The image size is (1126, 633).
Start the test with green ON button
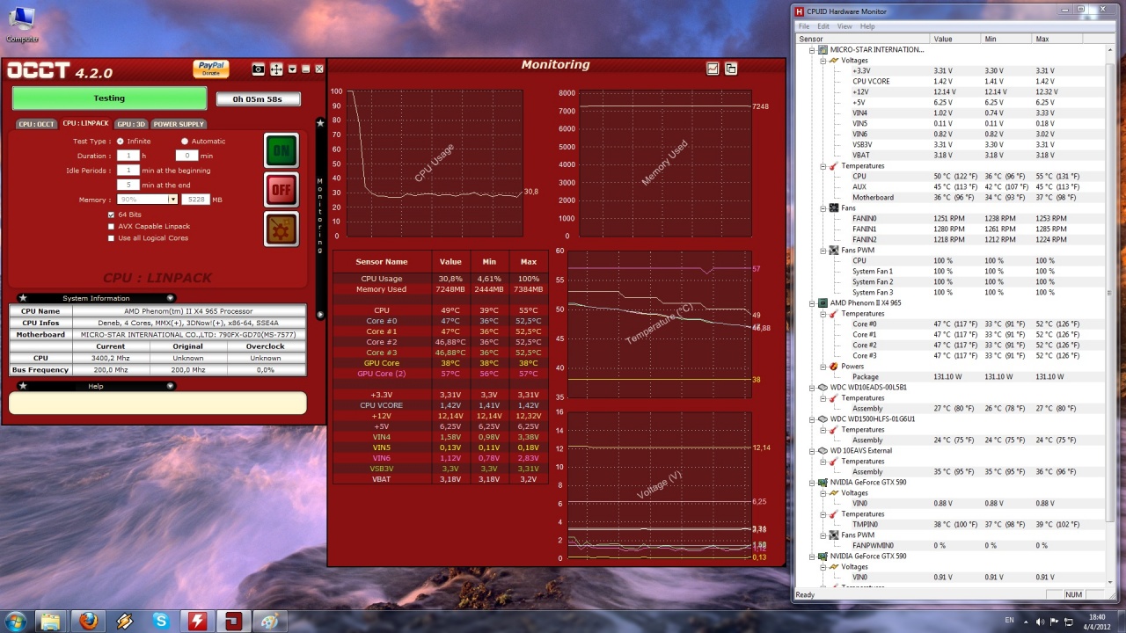pyautogui.click(x=281, y=150)
